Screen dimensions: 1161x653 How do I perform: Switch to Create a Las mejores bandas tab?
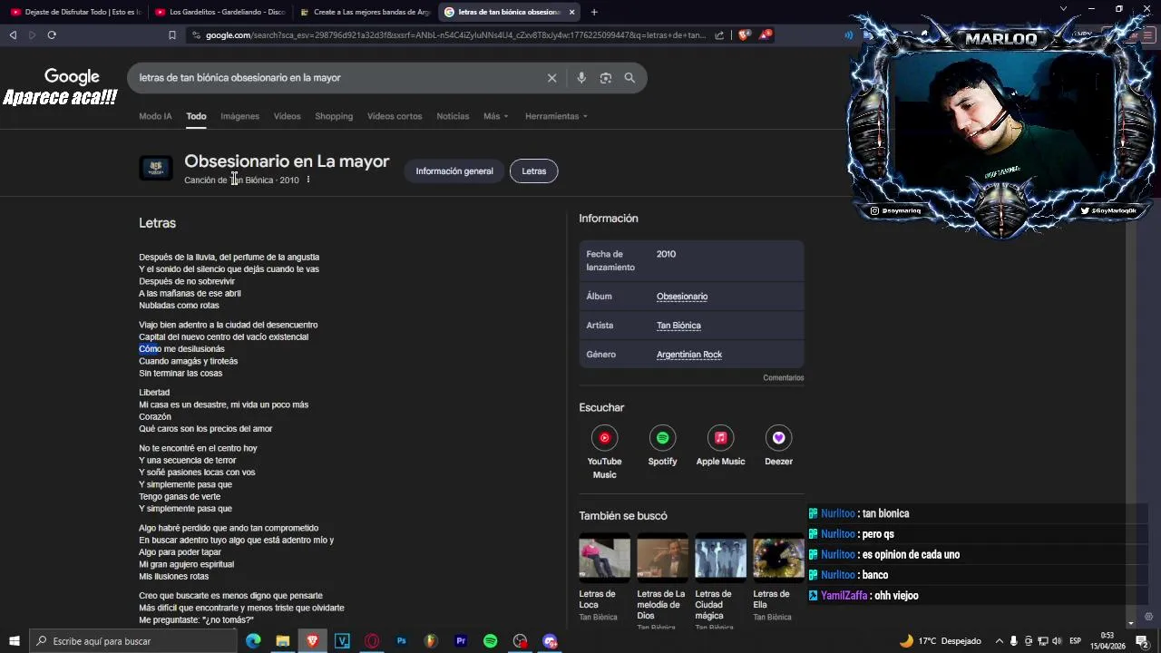tap(365, 12)
